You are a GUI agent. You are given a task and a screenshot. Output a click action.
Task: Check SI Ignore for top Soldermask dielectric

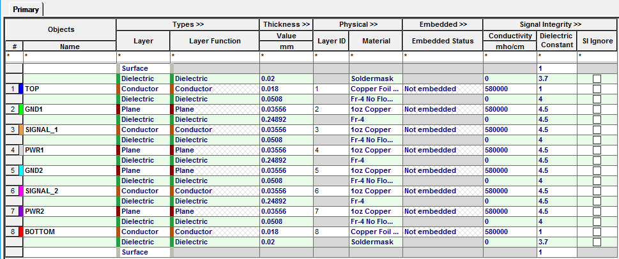click(x=597, y=79)
